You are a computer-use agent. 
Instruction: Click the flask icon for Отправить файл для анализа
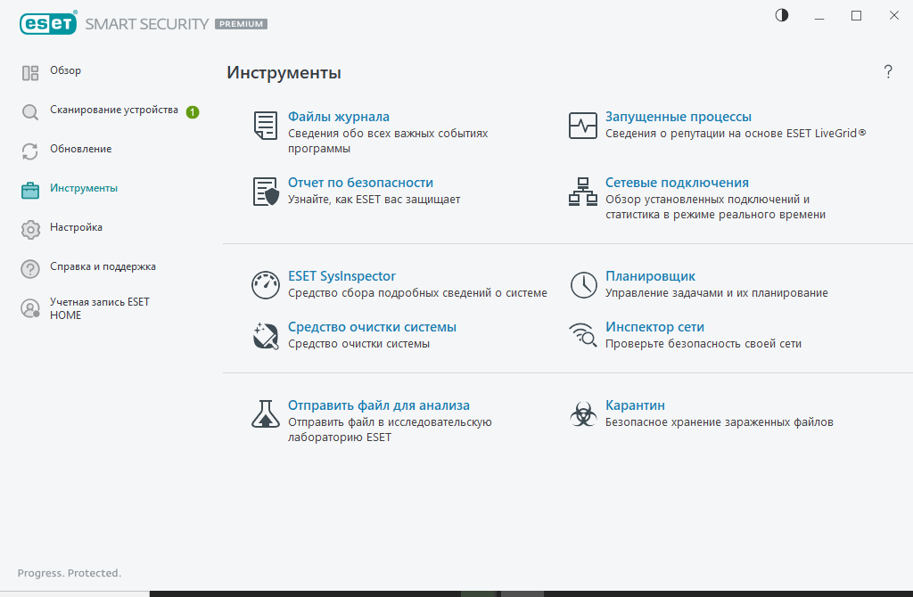coord(266,413)
